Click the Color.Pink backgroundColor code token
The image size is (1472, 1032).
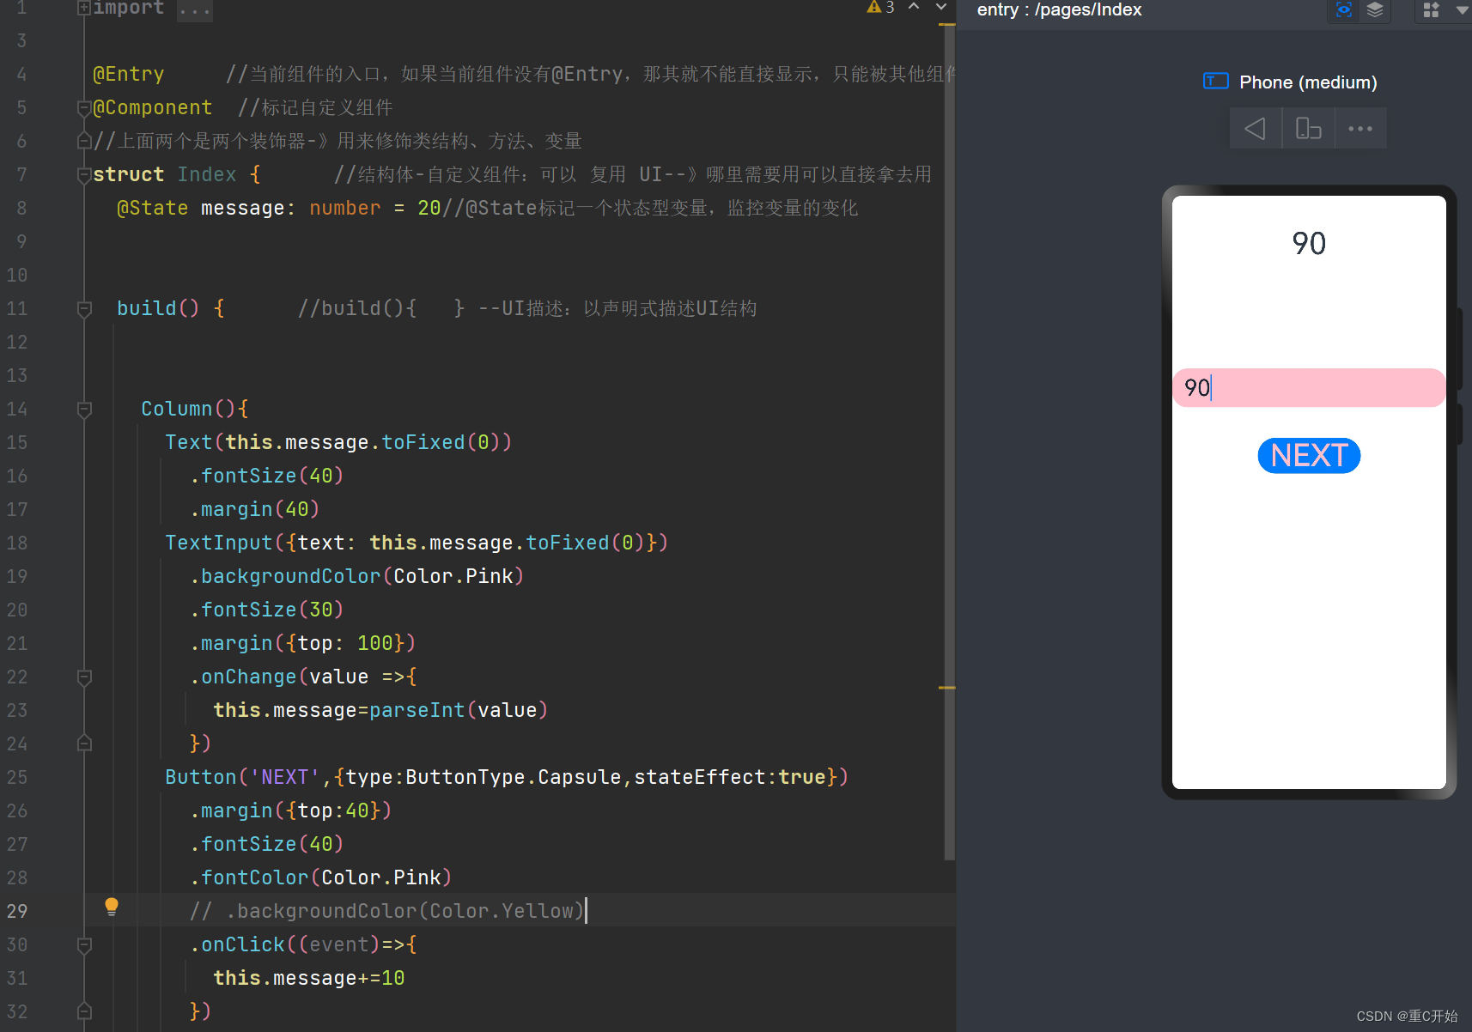455,576
